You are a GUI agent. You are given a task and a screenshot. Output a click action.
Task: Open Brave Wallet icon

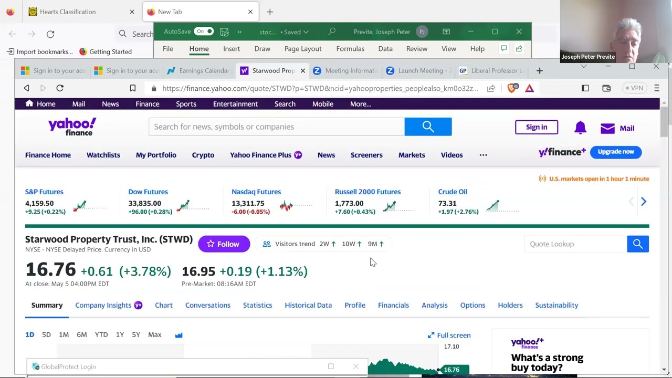click(606, 88)
